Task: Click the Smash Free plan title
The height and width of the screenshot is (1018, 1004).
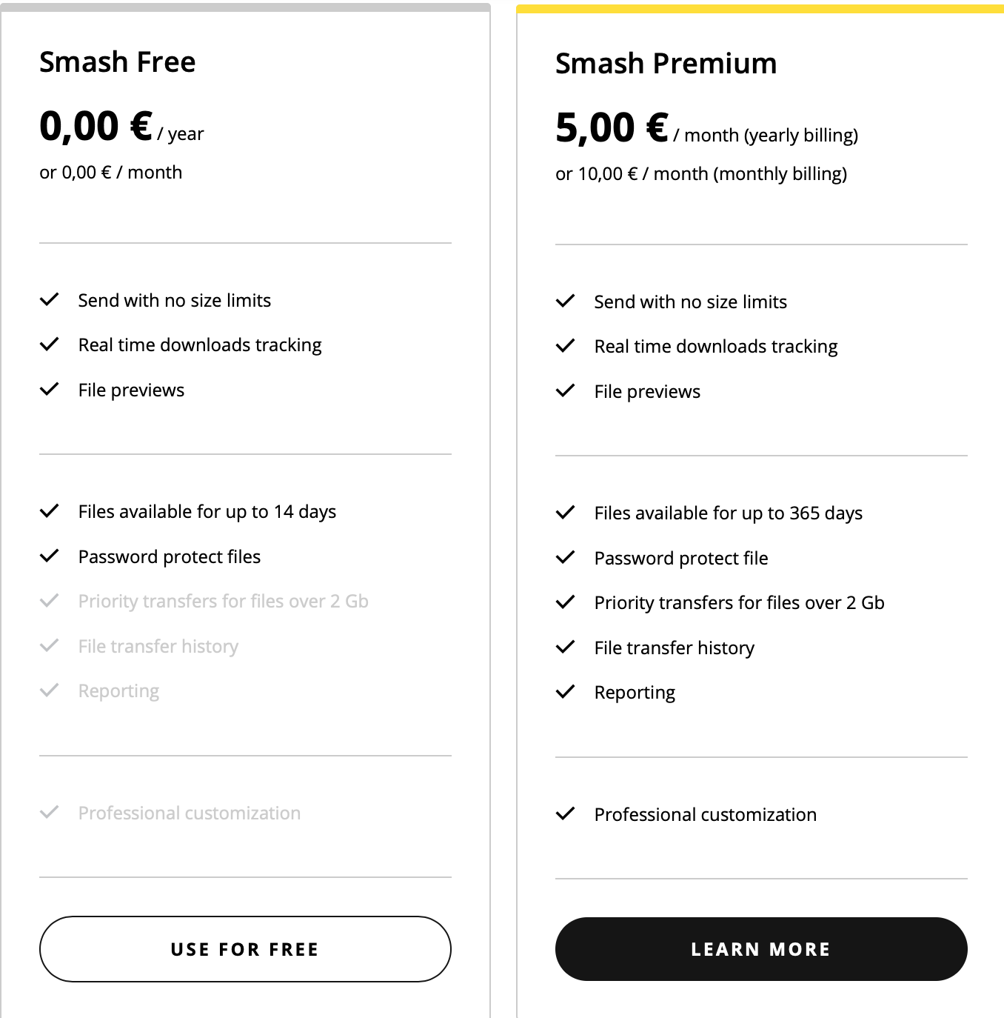Action: (117, 62)
